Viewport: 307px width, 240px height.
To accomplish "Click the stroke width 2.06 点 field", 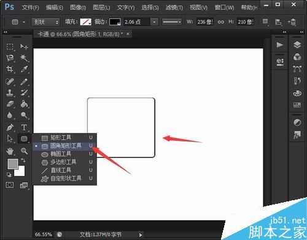I will click(136, 22).
